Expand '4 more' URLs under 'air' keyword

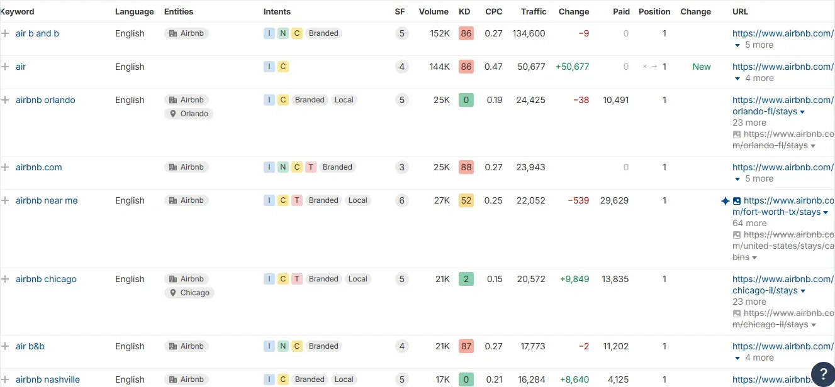pos(754,78)
